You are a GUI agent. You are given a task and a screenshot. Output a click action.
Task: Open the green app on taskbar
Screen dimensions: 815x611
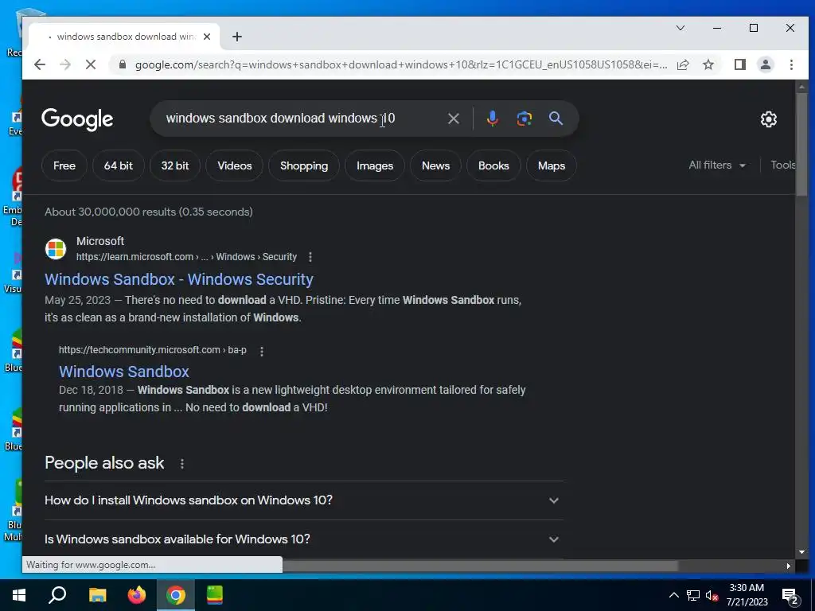(x=215, y=595)
